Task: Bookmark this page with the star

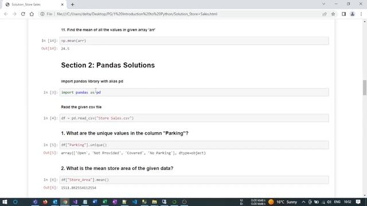Action: 333,14
